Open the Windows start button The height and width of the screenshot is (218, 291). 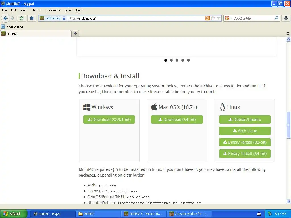pyautogui.click(x=14, y=214)
